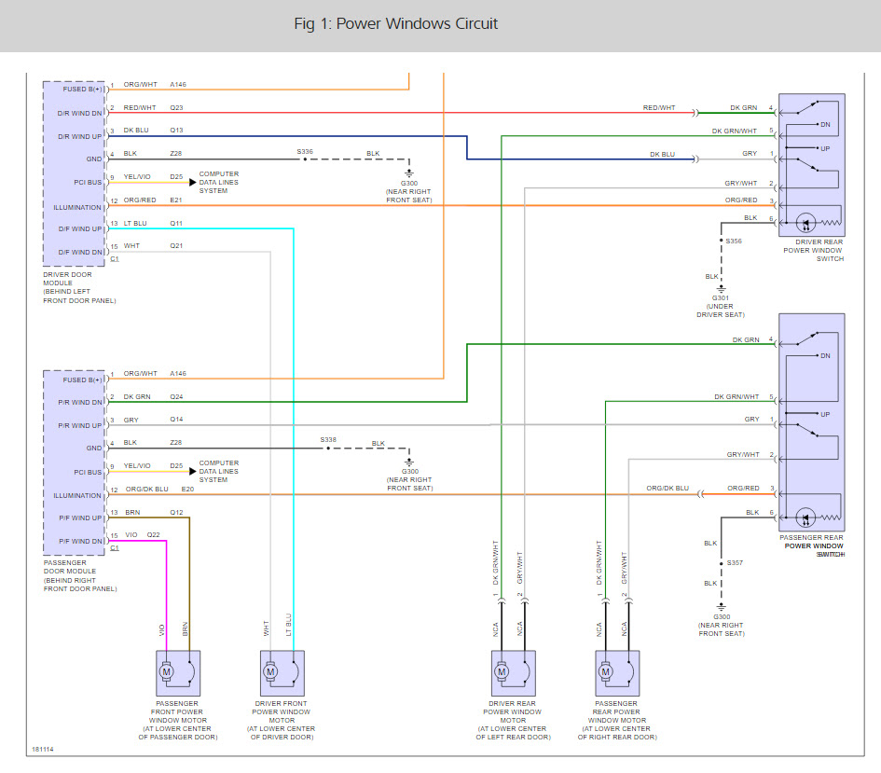Click 'COMPUTER DATA LINES SYSTEM' in Passenger module
This screenshot has width=881, height=773.
coord(218,471)
